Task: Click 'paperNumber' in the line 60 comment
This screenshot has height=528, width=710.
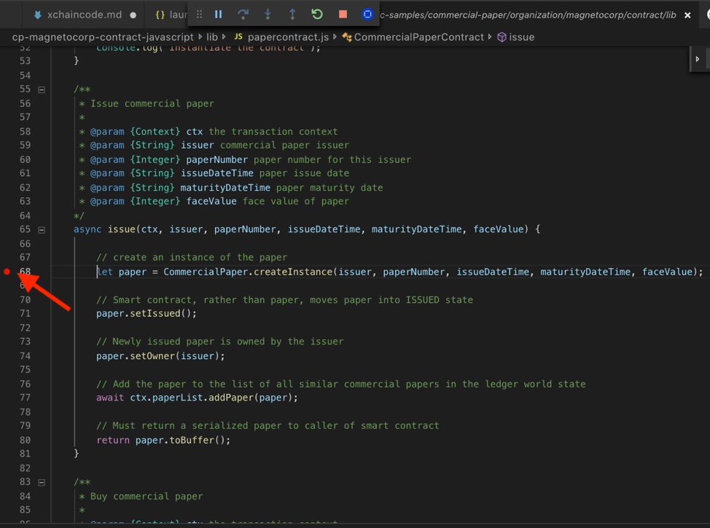Action: pos(217,159)
